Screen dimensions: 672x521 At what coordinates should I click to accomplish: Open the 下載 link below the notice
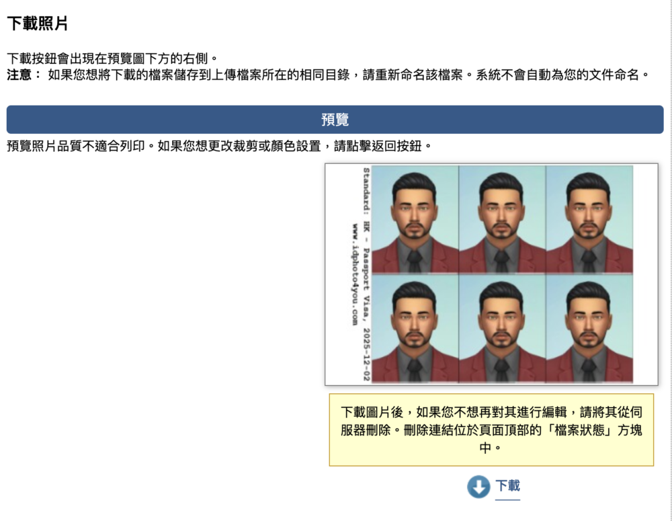click(507, 486)
